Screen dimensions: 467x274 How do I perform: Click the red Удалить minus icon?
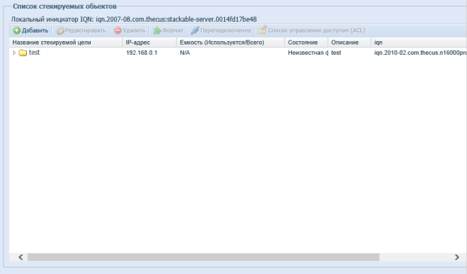[118, 30]
